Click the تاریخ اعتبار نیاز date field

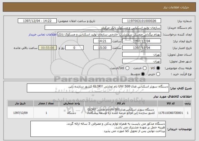(142, 48)
